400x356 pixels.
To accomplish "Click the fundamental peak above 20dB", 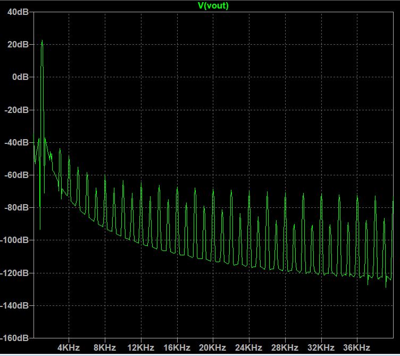I will pyautogui.click(x=42, y=42).
